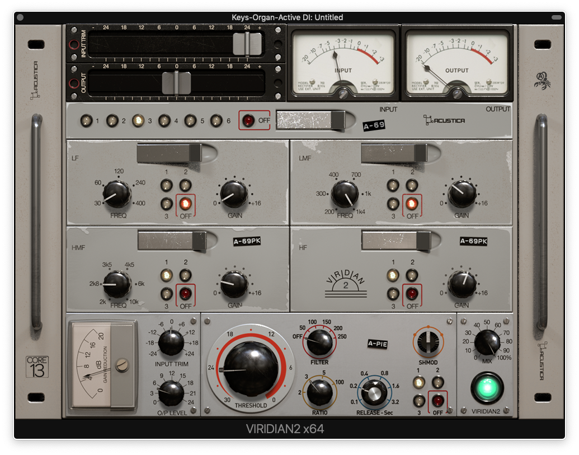Choose mode 3 in the HF band
Image resolution: width=579 pixels, height=455 pixels.
pos(393,294)
